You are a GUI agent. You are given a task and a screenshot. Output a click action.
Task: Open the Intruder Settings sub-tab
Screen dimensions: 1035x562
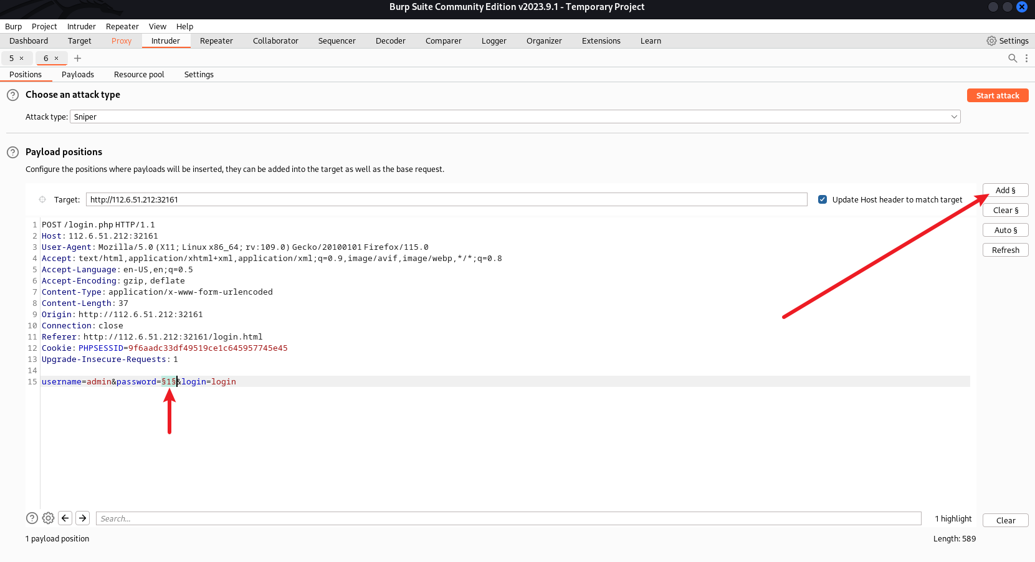[x=199, y=74]
